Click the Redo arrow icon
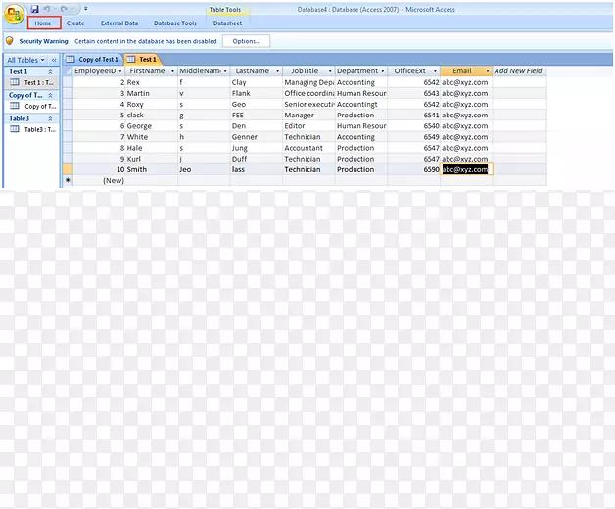Image resolution: width=615 pixels, height=509 pixels. click(64, 9)
